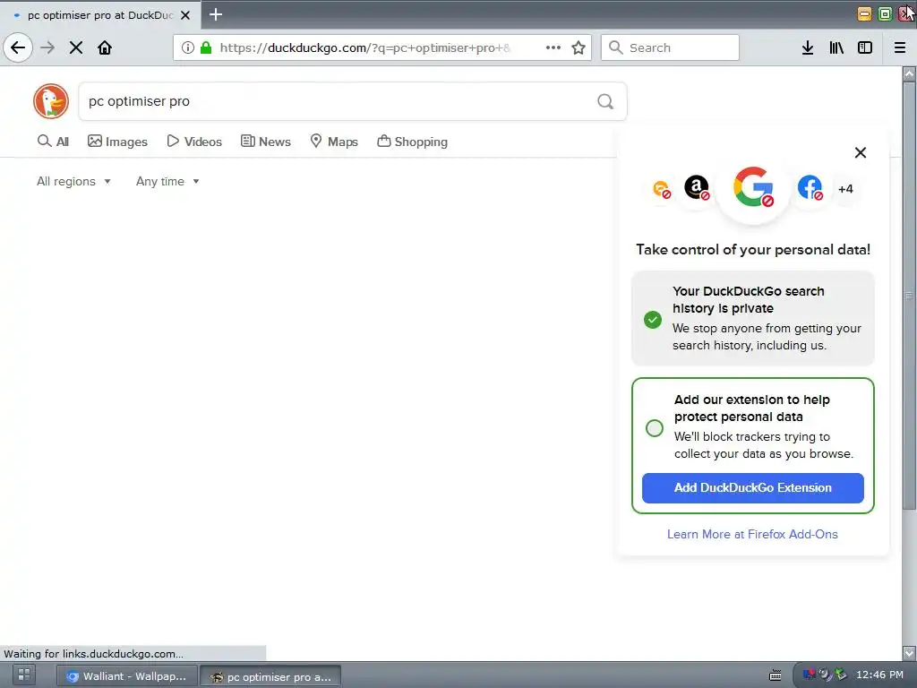This screenshot has width=917, height=688.
Task: Switch to Images results
Action: [x=117, y=142]
